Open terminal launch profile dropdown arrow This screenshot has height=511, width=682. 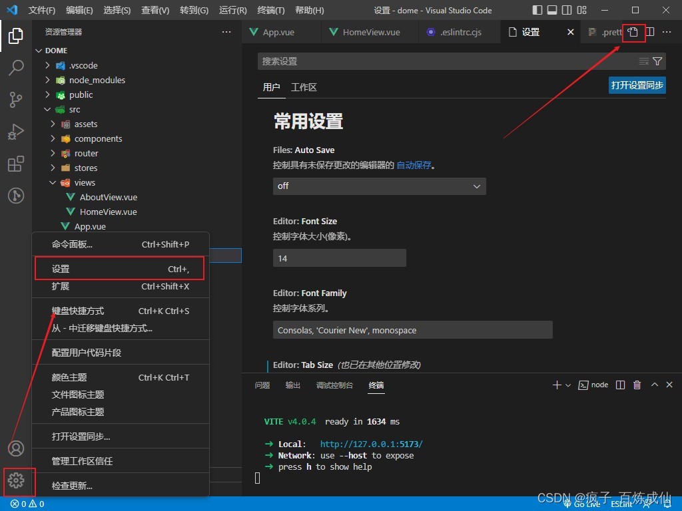pos(567,385)
